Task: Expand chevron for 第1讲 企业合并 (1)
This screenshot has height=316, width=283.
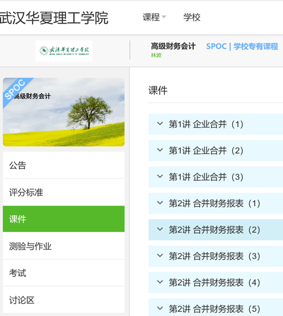Action: coord(160,124)
